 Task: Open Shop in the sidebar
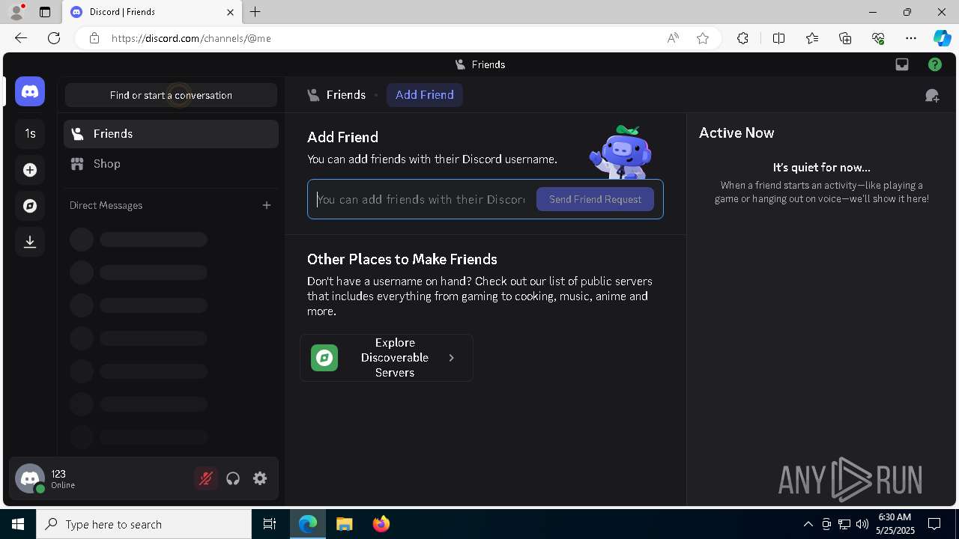171,164
